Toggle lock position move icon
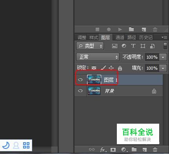The width and height of the screenshot is (169, 154). pyautogui.click(x=111, y=68)
